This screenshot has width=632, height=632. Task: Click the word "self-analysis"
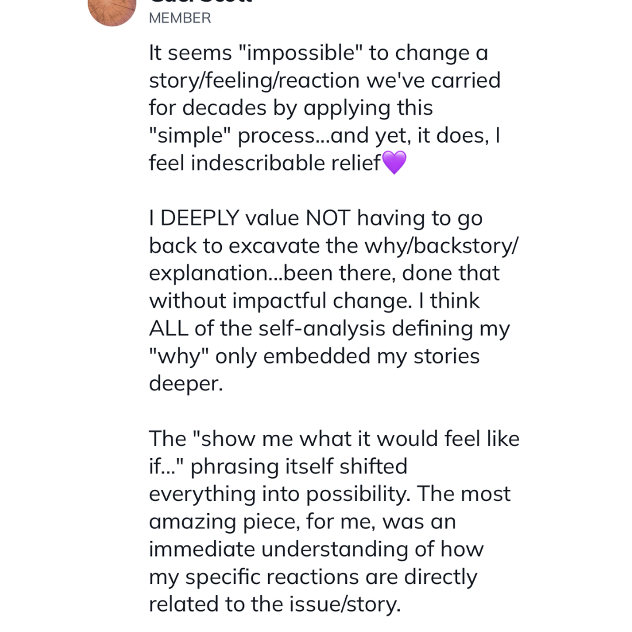[322, 328]
